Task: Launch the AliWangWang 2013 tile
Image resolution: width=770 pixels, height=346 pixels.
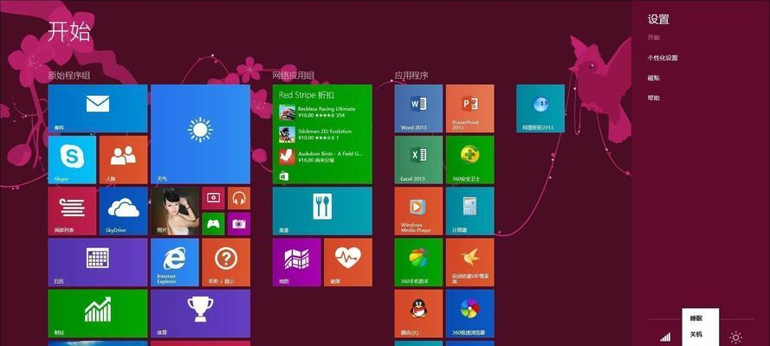Action: 540,109
